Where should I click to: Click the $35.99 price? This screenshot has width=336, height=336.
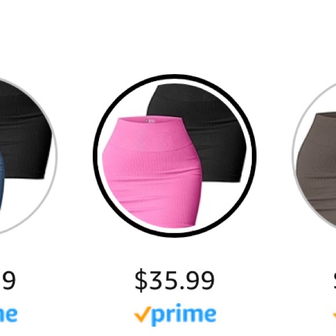tap(174, 280)
